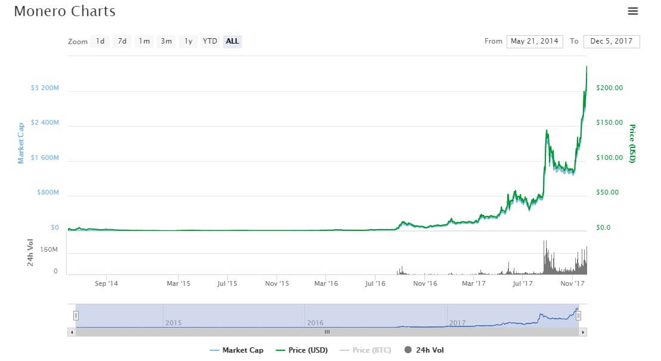
Task: Click the $100.00 price axis label
Action: (x=610, y=158)
